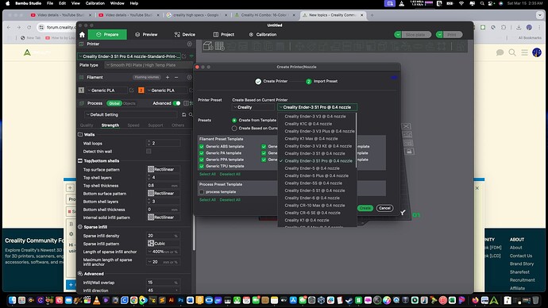The width and height of the screenshot is (548, 308).
Task: Click the forum search icon in browser page
Action: pos(512,52)
